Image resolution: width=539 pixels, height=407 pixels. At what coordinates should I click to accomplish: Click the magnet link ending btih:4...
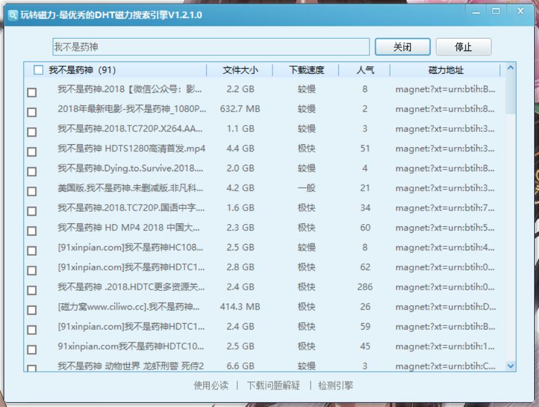(445, 247)
